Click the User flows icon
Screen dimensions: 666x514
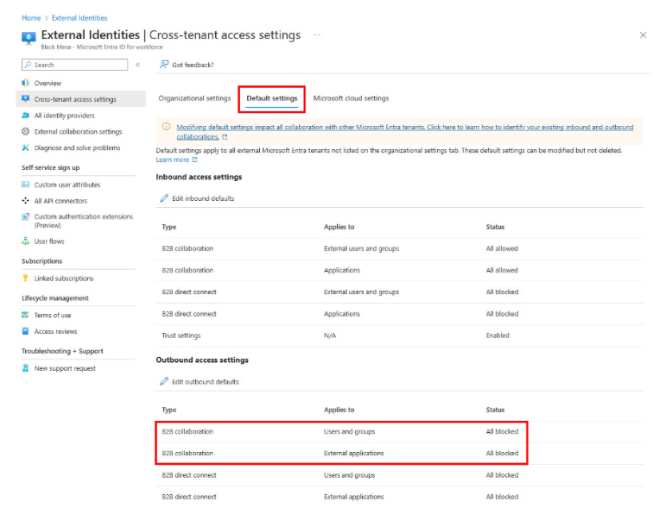coord(26,241)
